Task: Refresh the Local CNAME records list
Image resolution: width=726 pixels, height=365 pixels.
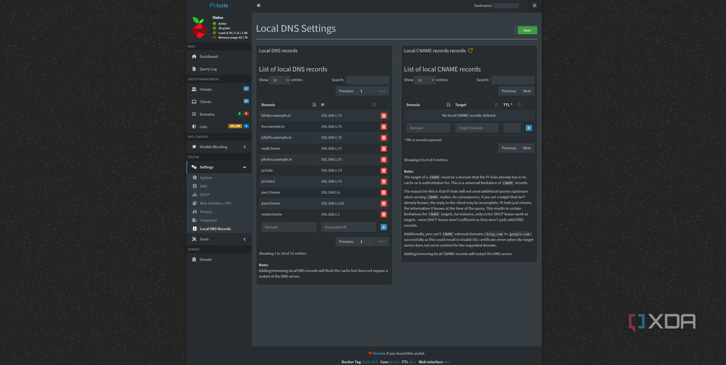Action: pos(470,50)
